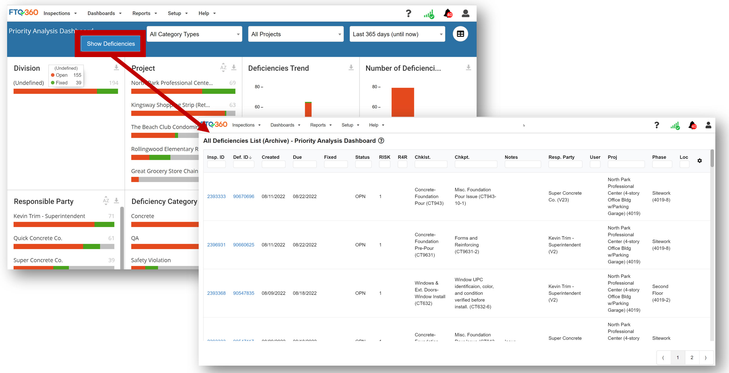
Task: Download the Project chart data
Action: 234,67
